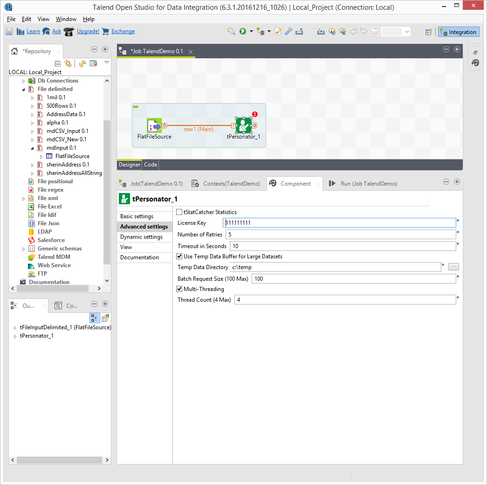Click the green Run job icon

pyautogui.click(x=242, y=32)
